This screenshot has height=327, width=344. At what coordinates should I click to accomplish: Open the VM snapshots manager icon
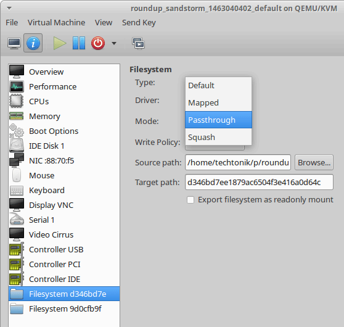pyautogui.click(x=138, y=43)
